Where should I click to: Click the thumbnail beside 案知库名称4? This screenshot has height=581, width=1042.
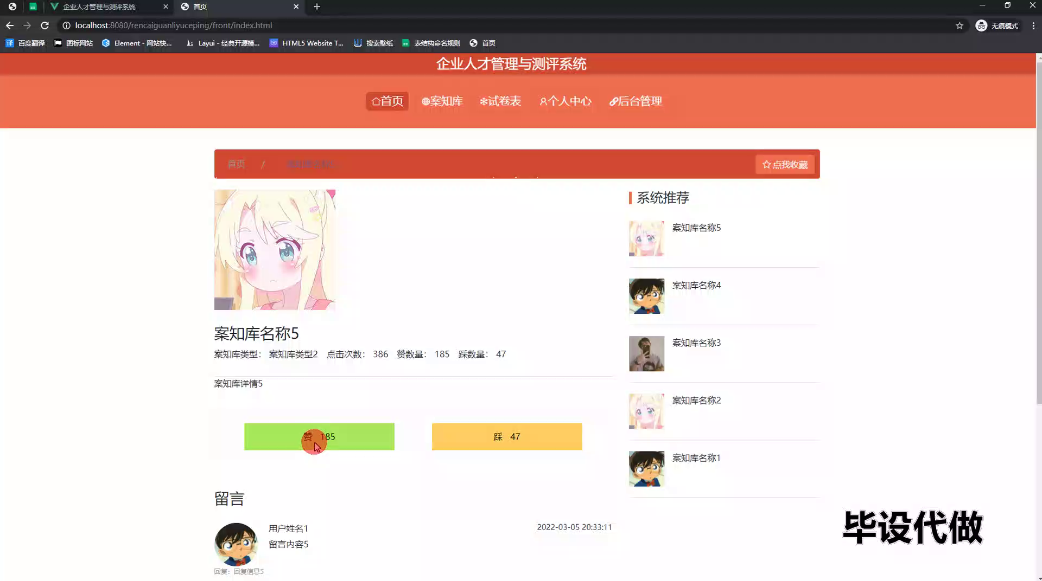tap(646, 296)
